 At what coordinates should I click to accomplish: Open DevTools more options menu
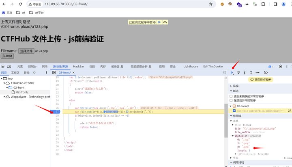(x=287, y=66)
